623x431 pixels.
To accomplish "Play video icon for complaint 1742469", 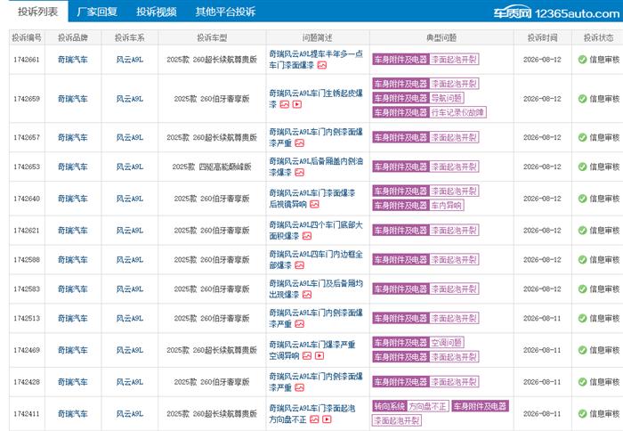I will 320,356.
